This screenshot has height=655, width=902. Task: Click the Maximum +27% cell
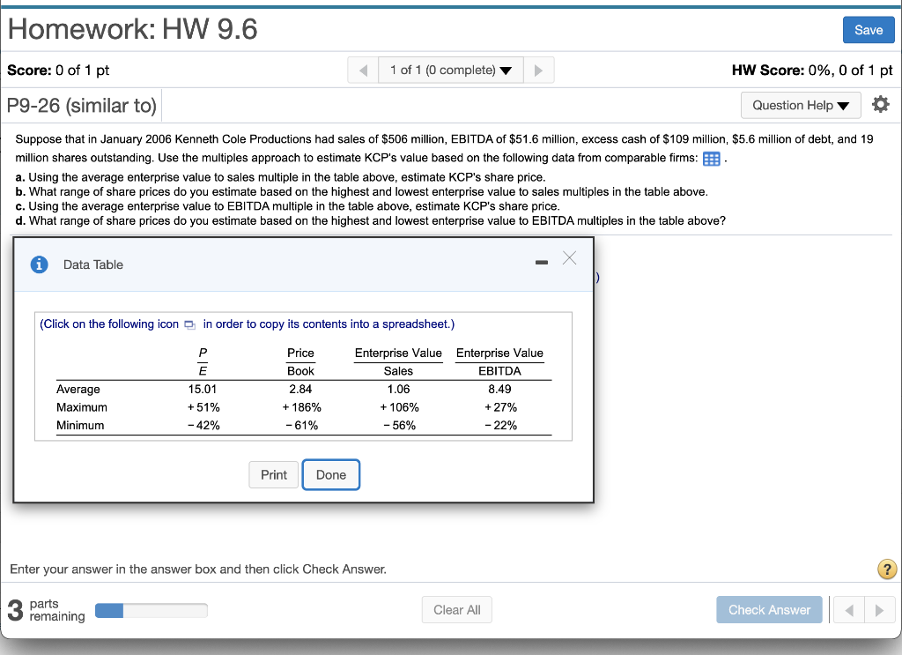coord(500,407)
